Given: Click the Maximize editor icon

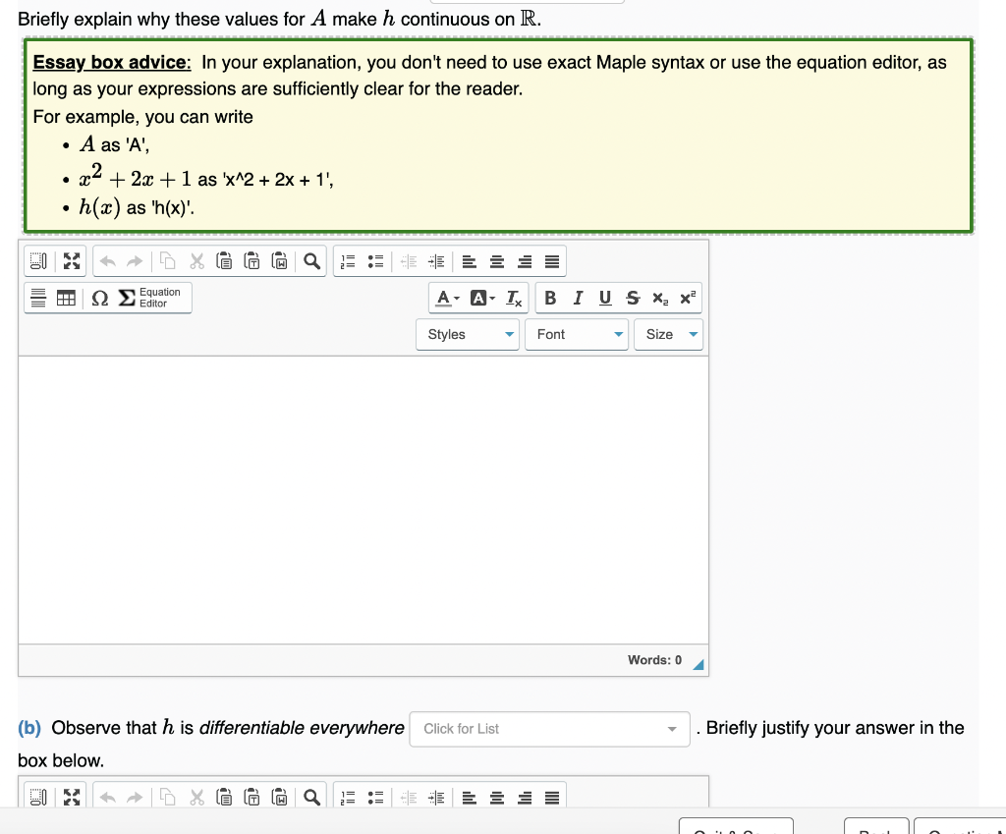Looking at the screenshot, I should pyautogui.click(x=71, y=261).
